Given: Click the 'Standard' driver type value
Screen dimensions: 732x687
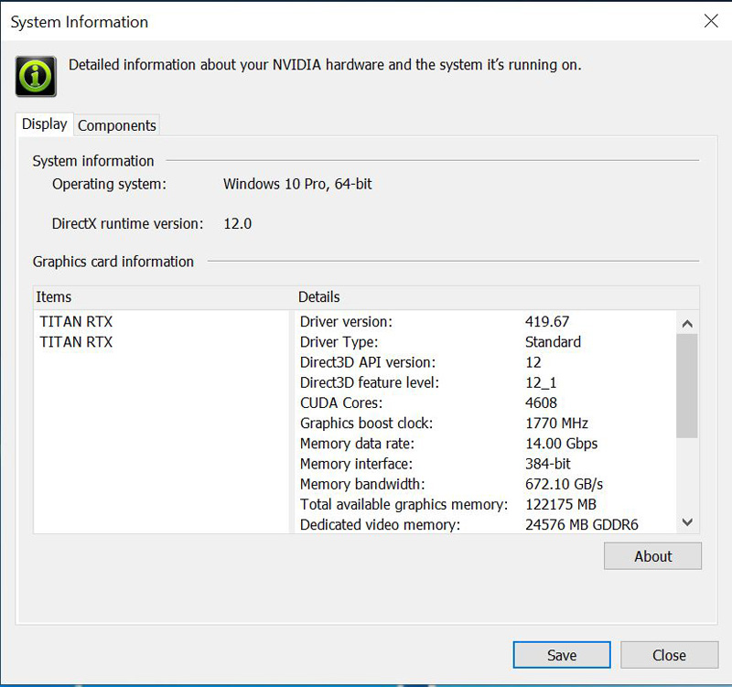Looking at the screenshot, I should pyautogui.click(x=554, y=342).
